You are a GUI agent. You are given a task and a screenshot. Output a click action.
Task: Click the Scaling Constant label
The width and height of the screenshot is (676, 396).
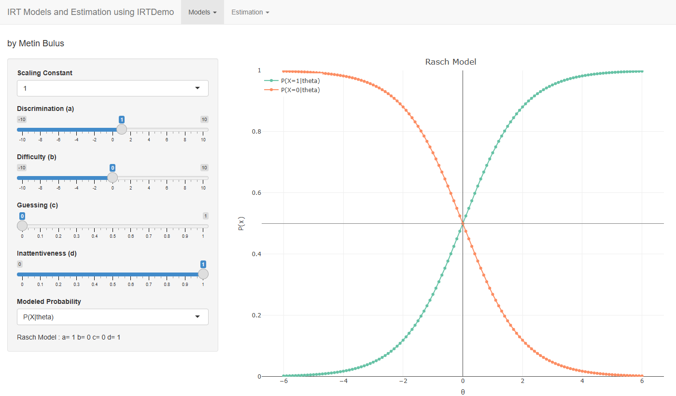click(x=45, y=73)
